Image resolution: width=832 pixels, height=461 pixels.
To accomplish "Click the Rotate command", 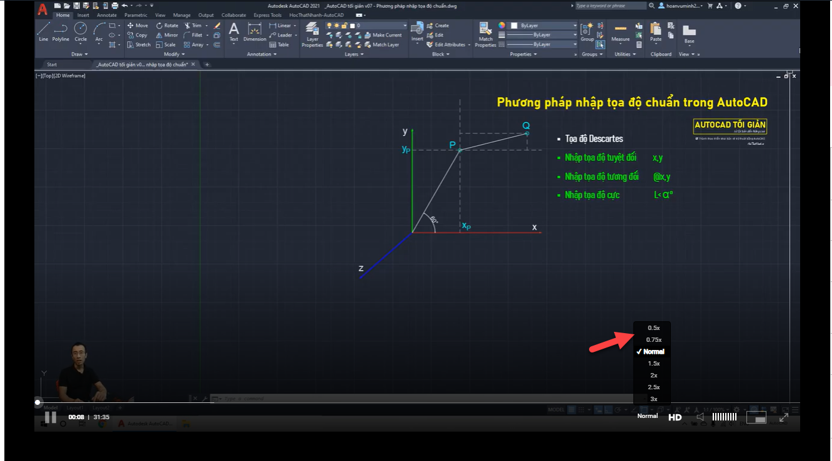I will [167, 26].
